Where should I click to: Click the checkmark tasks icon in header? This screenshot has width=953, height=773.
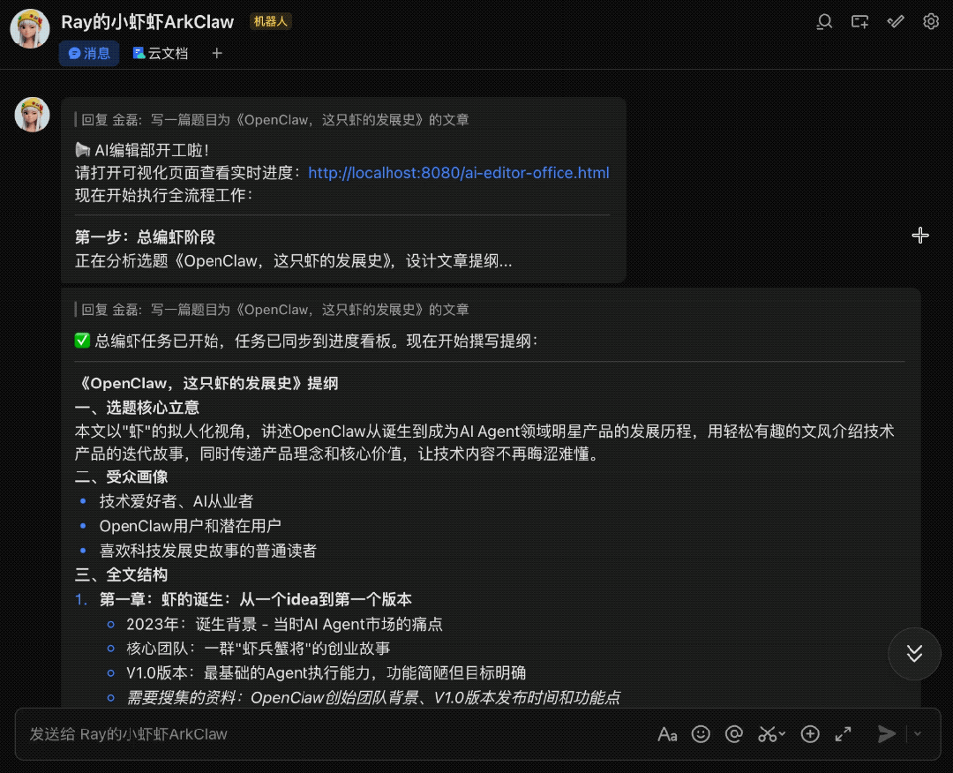click(895, 21)
